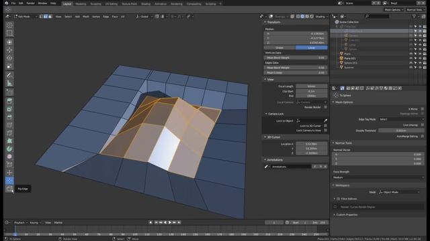Open the outliner filter funnel
430x241 pixels.
[x=414, y=16]
